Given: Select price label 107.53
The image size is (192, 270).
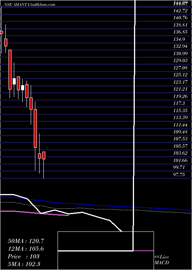Looking at the screenshot, I should [180, 139].
